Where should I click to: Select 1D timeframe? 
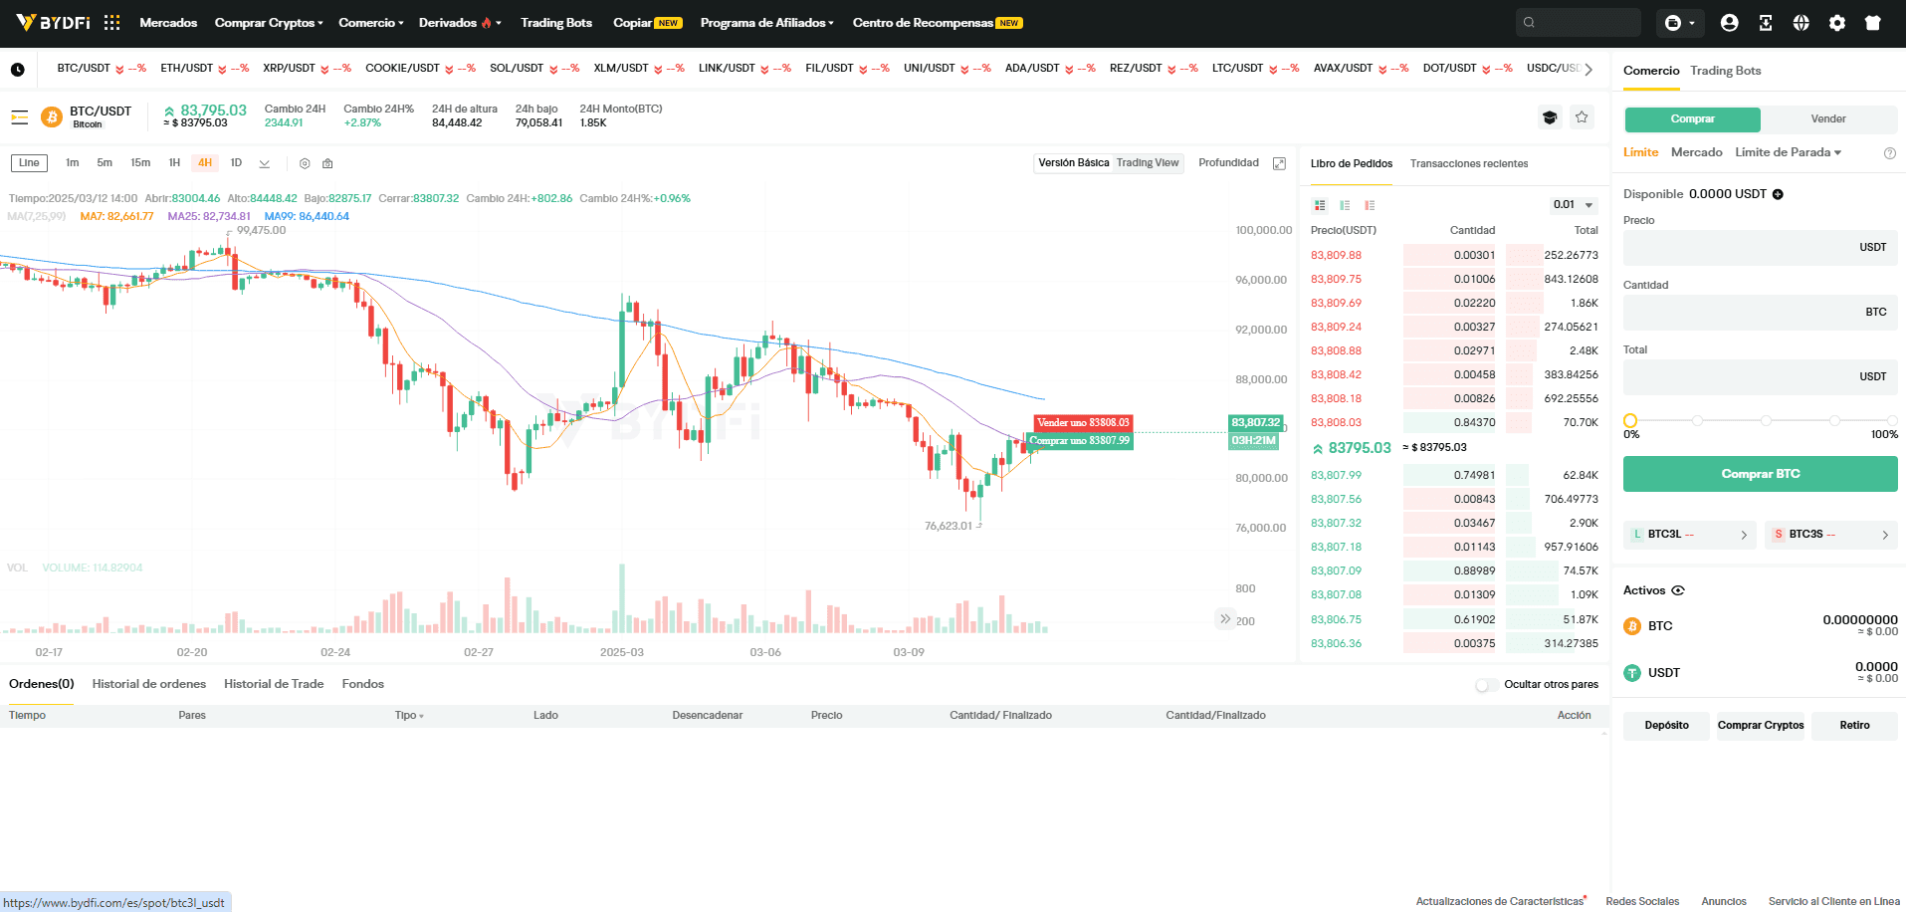[236, 163]
